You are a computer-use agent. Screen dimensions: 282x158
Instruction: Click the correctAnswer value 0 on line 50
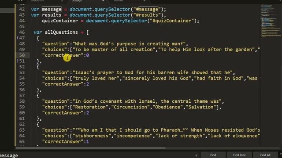88,55
